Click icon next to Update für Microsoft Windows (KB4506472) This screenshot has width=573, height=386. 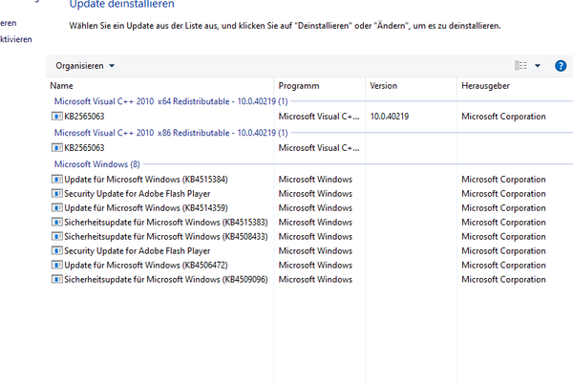pyautogui.click(x=56, y=265)
